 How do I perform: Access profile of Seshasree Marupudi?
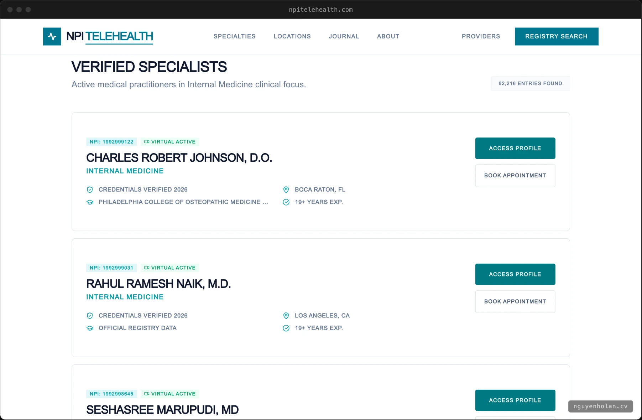click(515, 400)
